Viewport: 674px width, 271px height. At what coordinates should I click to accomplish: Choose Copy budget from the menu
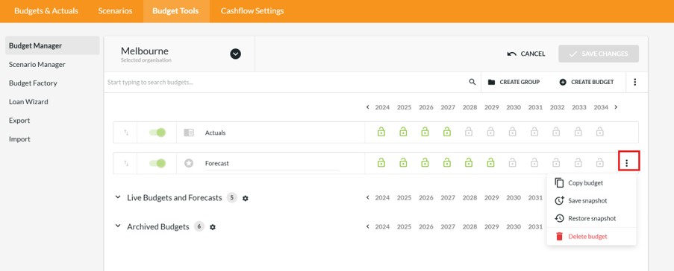click(x=591, y=182)
